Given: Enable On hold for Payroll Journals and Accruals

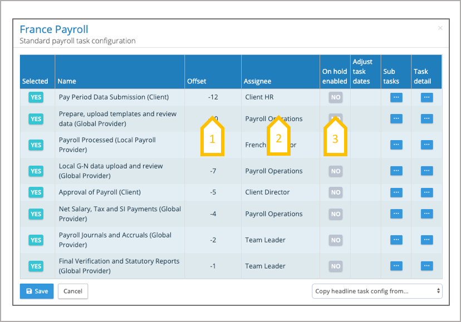Looking at the screenshot, I should click(x=335, y=240).
